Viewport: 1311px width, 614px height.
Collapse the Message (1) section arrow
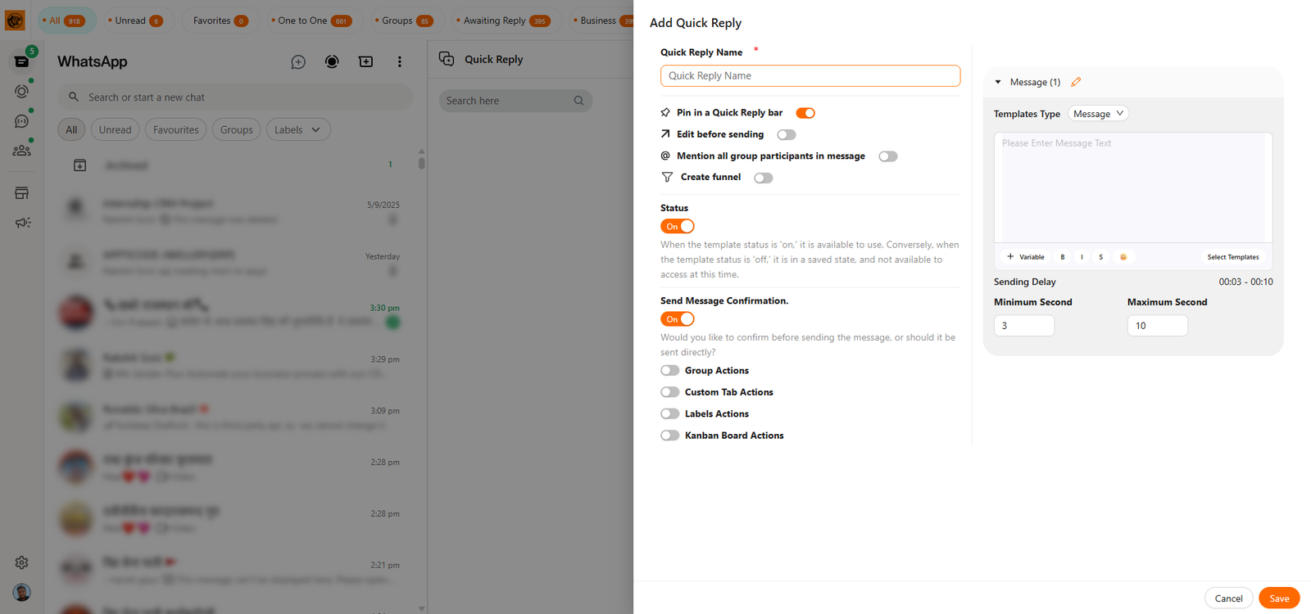998,82
